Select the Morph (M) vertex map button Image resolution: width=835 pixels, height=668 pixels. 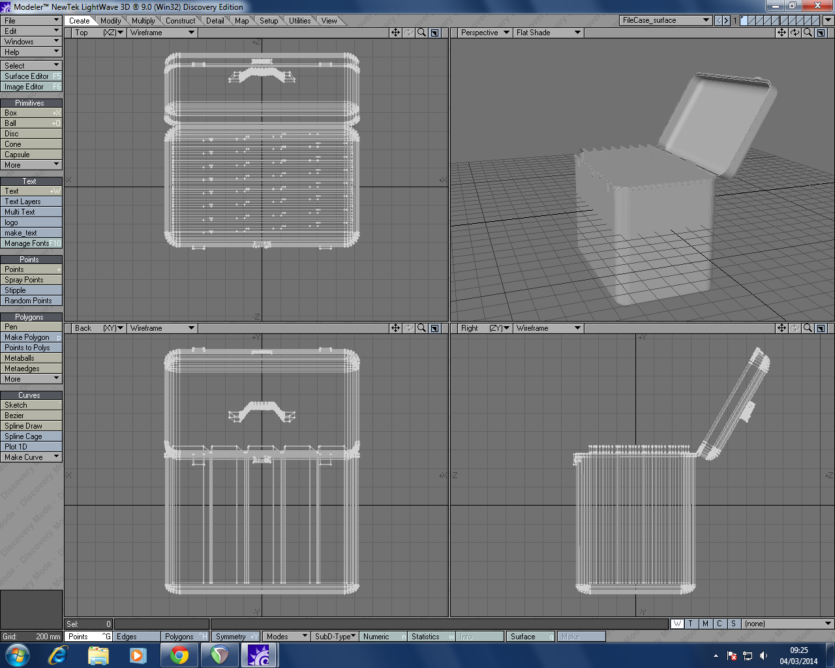point(705,624)
